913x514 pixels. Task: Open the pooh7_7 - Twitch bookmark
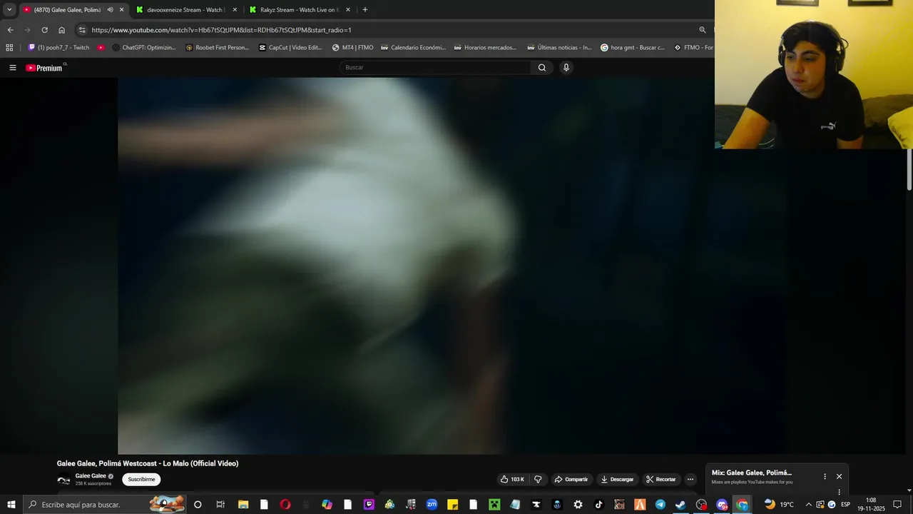pyautogui.click(x=58, y=48)
